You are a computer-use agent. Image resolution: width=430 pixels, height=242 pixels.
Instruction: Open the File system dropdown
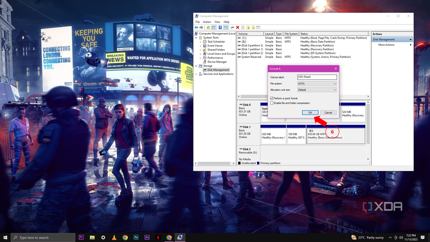point(317,83)
